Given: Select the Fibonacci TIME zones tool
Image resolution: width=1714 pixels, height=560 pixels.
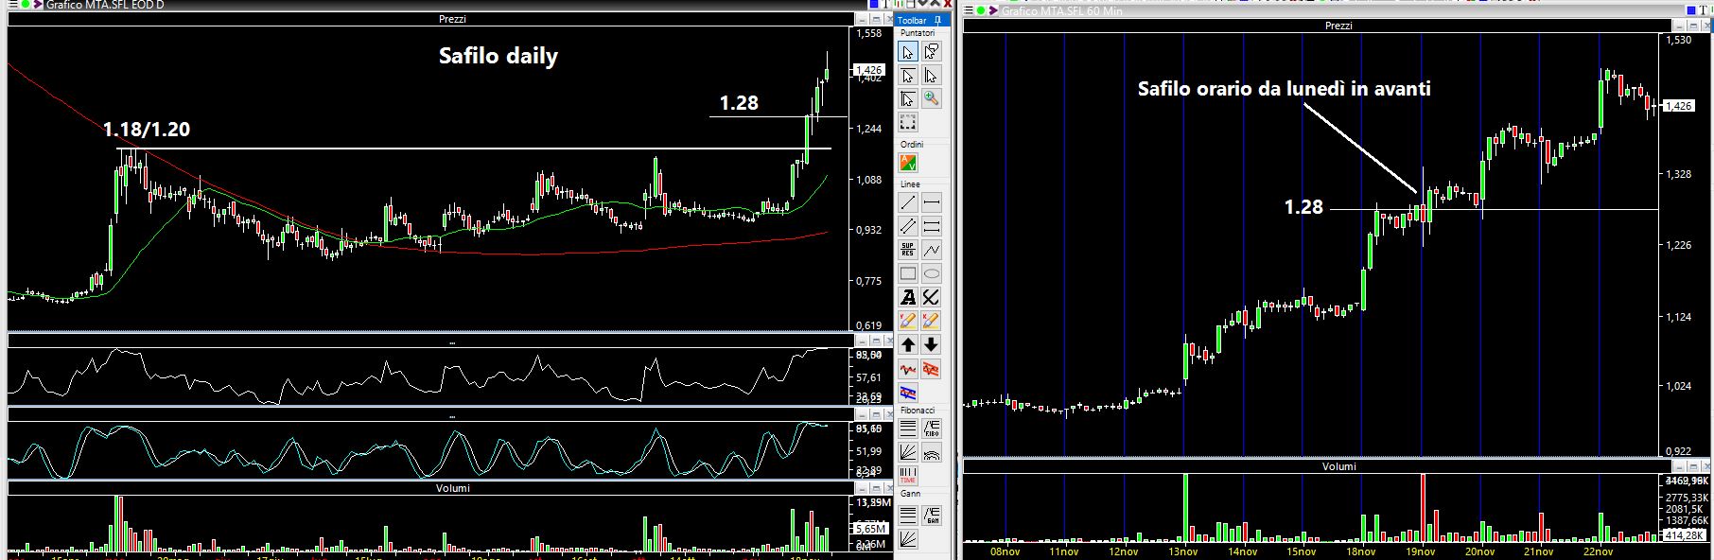Looking at the screenshot, I should [908, 475].
